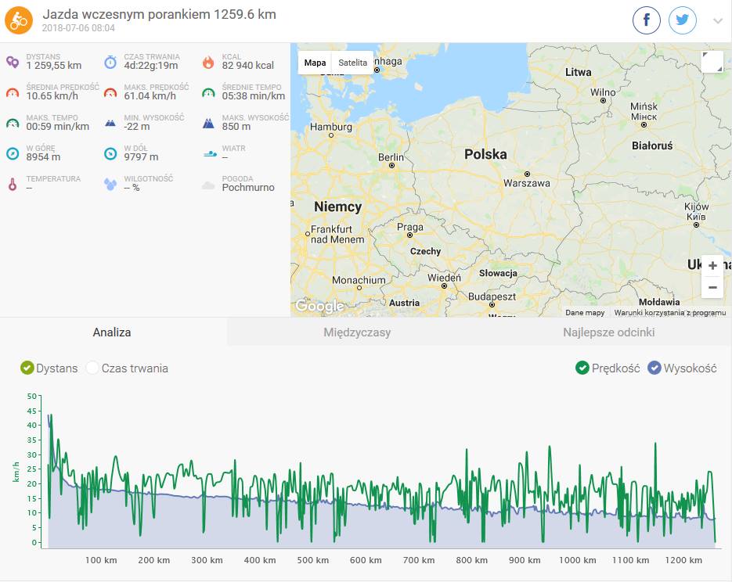
Task: Click the duration value 4d:22g:19m
Action: click(151, 65)
